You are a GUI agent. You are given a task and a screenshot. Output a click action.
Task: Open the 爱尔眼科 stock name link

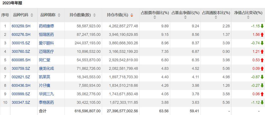(46, 43)
